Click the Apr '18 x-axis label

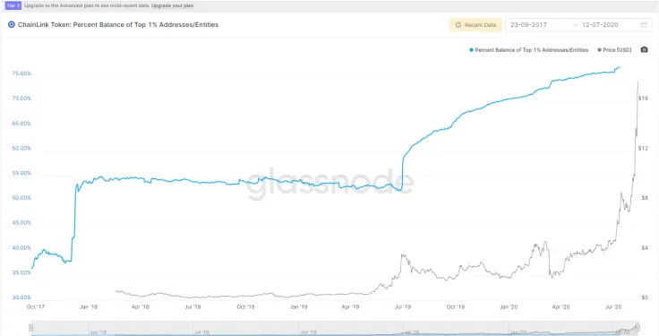pyautogui.click(x=141, y=307)
